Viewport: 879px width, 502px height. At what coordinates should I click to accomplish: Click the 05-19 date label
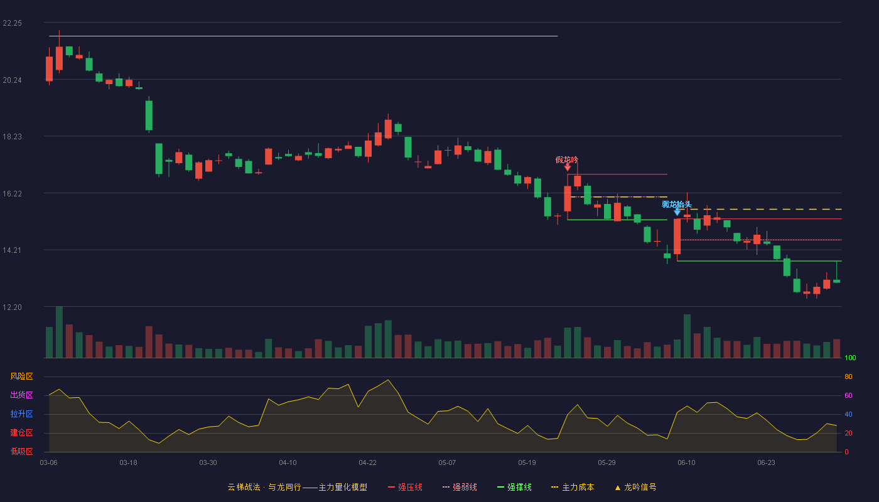coord(527,462)
